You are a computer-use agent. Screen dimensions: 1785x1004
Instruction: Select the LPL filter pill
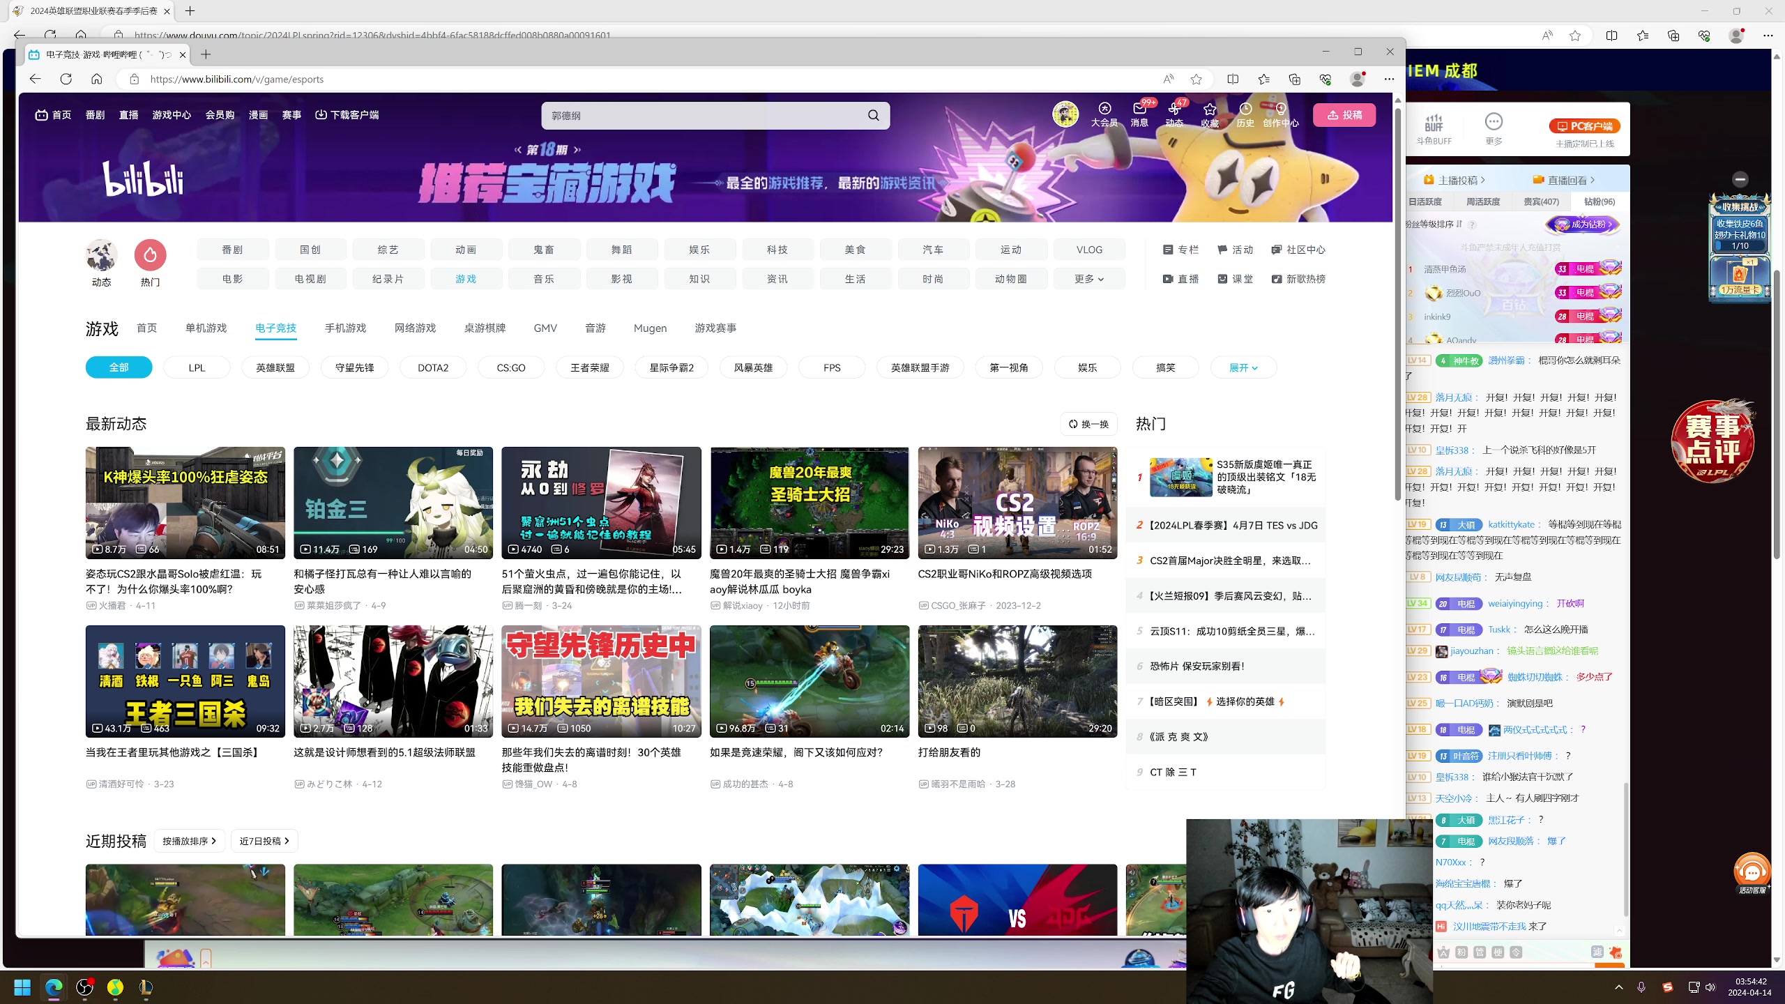click(x=197, y=367)
